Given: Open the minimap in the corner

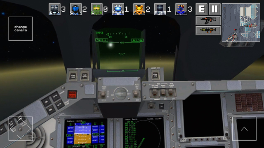Looking at the screenshot, I should (x=241, y=23).
